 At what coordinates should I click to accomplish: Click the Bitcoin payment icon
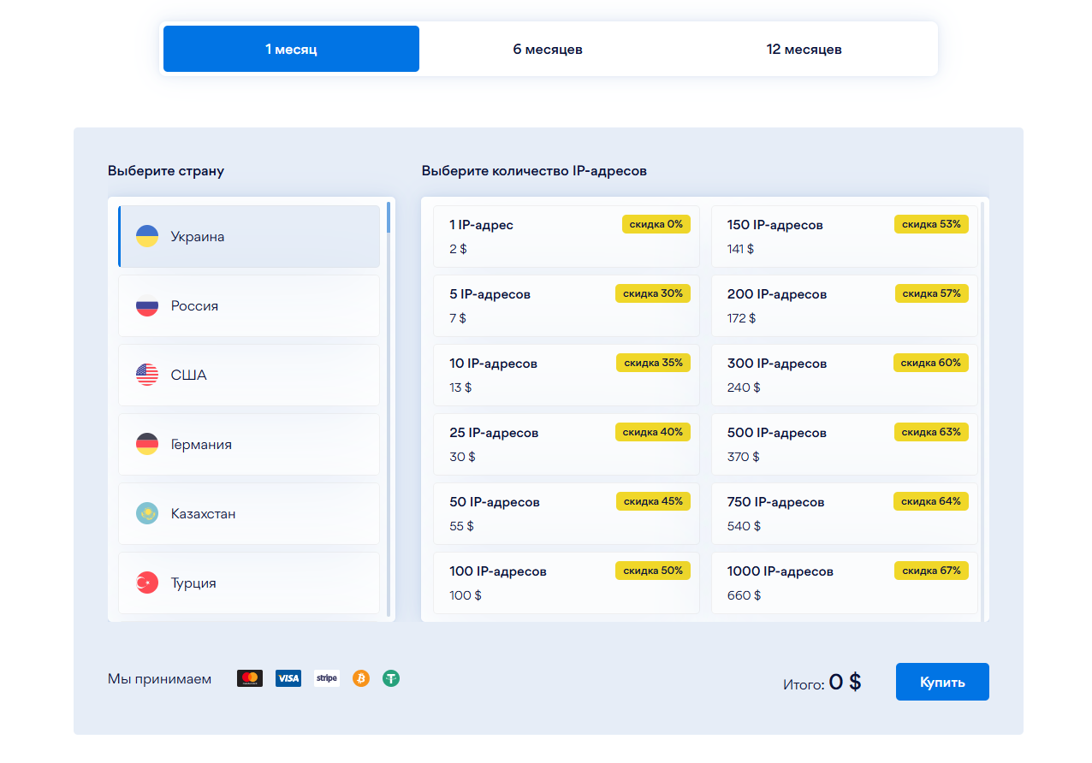pos(361,678)
